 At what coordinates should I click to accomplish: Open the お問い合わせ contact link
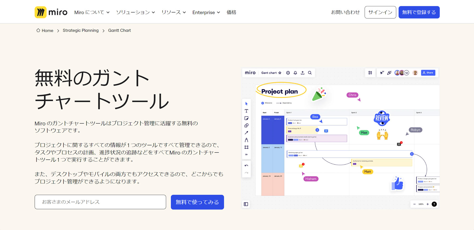pyautogui.click(x=345, y=12)
